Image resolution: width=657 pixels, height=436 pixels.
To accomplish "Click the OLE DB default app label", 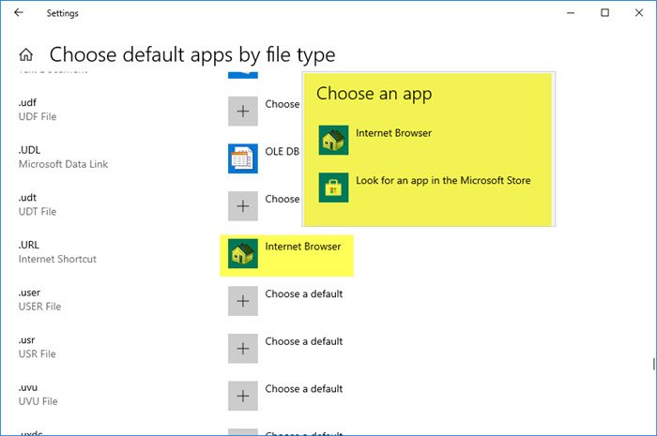I will tap(282, 152).
